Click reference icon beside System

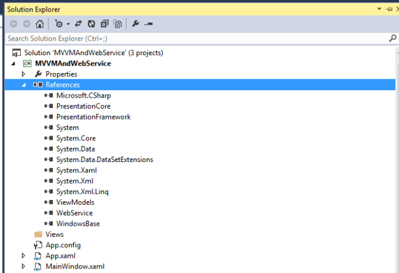[x=48, y=128]
